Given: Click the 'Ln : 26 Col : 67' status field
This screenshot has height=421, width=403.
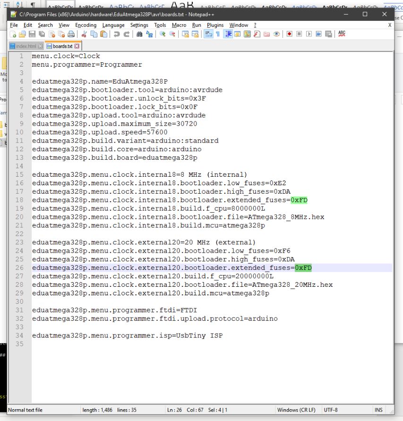Looking at the screenshot, I should coord(185,410).
